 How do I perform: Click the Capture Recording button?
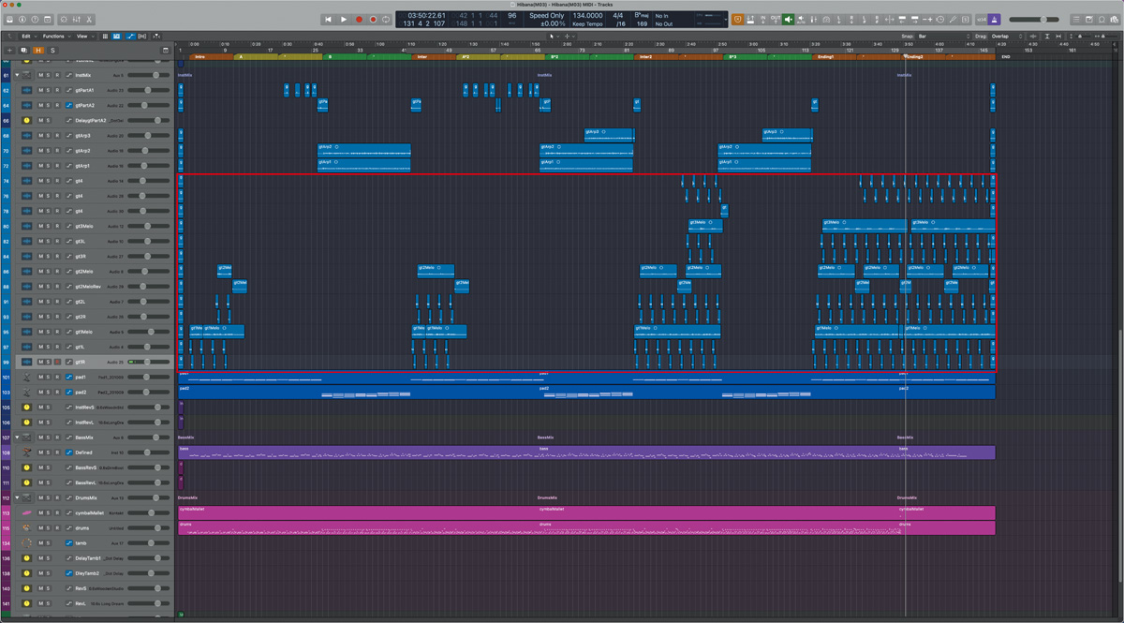tap(373, 20)
